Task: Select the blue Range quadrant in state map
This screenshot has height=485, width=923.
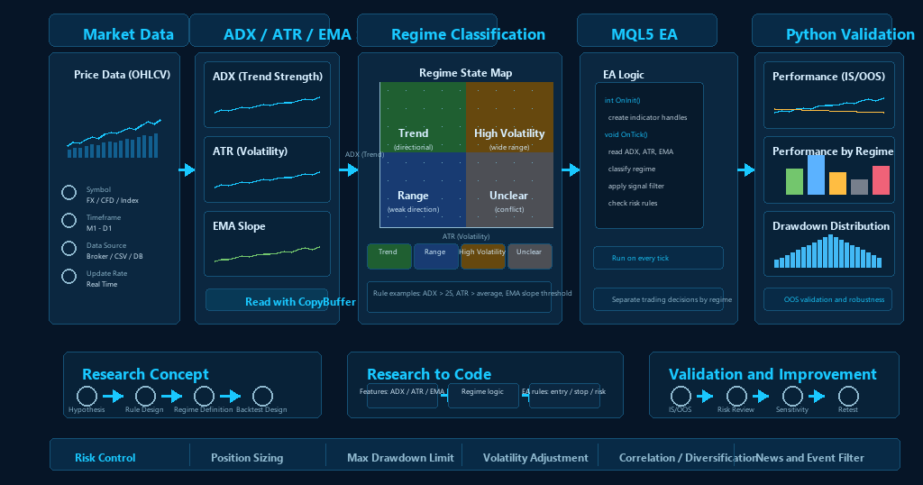Action: (423, 189)
